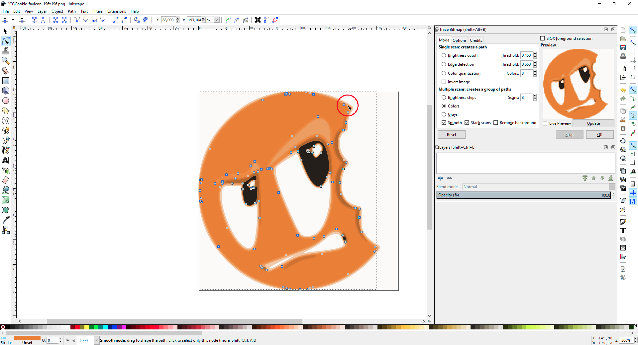Pick the cyan palette swatch

click(105, 327)
